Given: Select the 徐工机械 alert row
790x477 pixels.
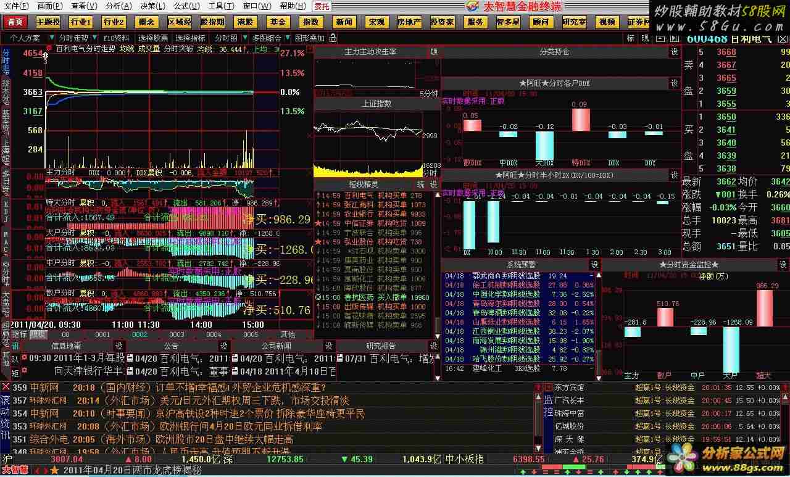Looking at the screenshot, I should [518, 285].
